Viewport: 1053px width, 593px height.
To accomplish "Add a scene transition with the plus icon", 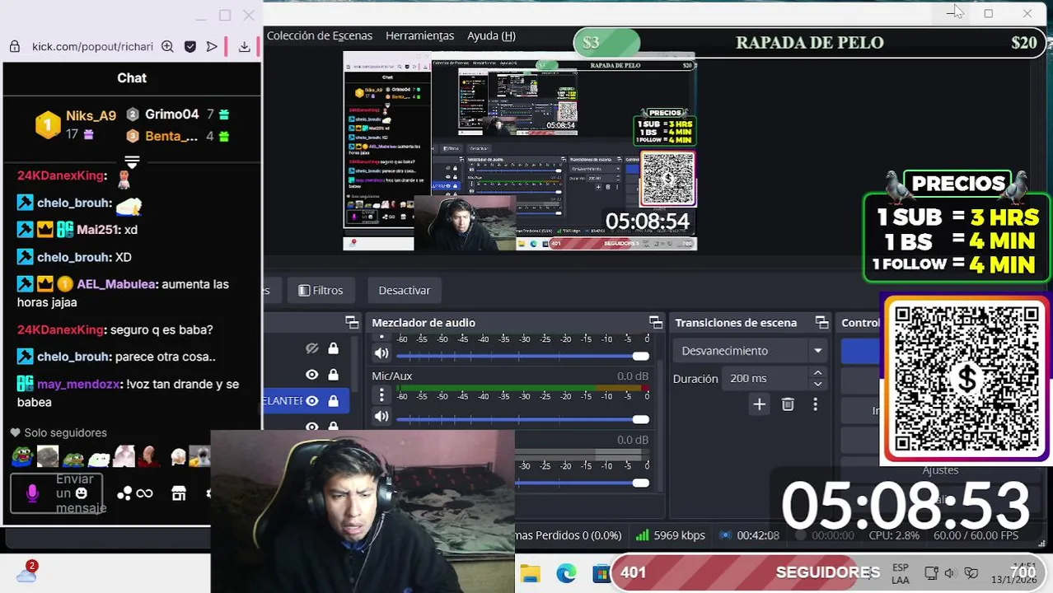I will point(760,404).
